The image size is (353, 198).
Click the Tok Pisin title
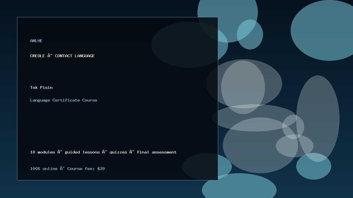(41, 87)
